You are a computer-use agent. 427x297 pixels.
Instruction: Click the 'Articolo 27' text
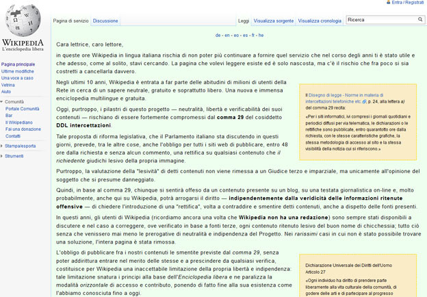pos(315,272)
